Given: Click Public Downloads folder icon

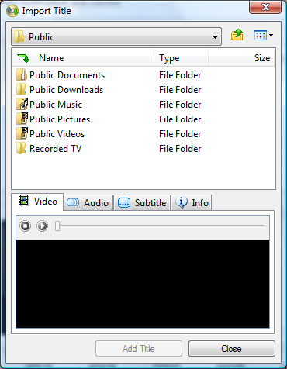Looking at the screenshot, I should 21,90.
